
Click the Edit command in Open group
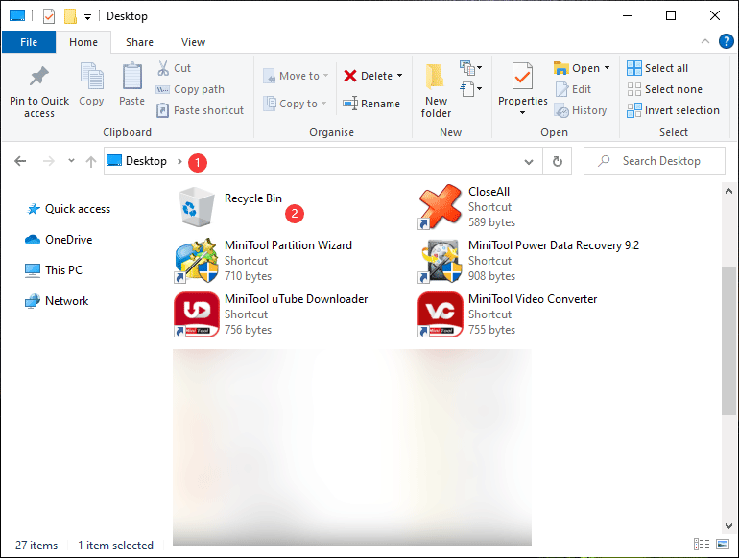tap(573, 89)
